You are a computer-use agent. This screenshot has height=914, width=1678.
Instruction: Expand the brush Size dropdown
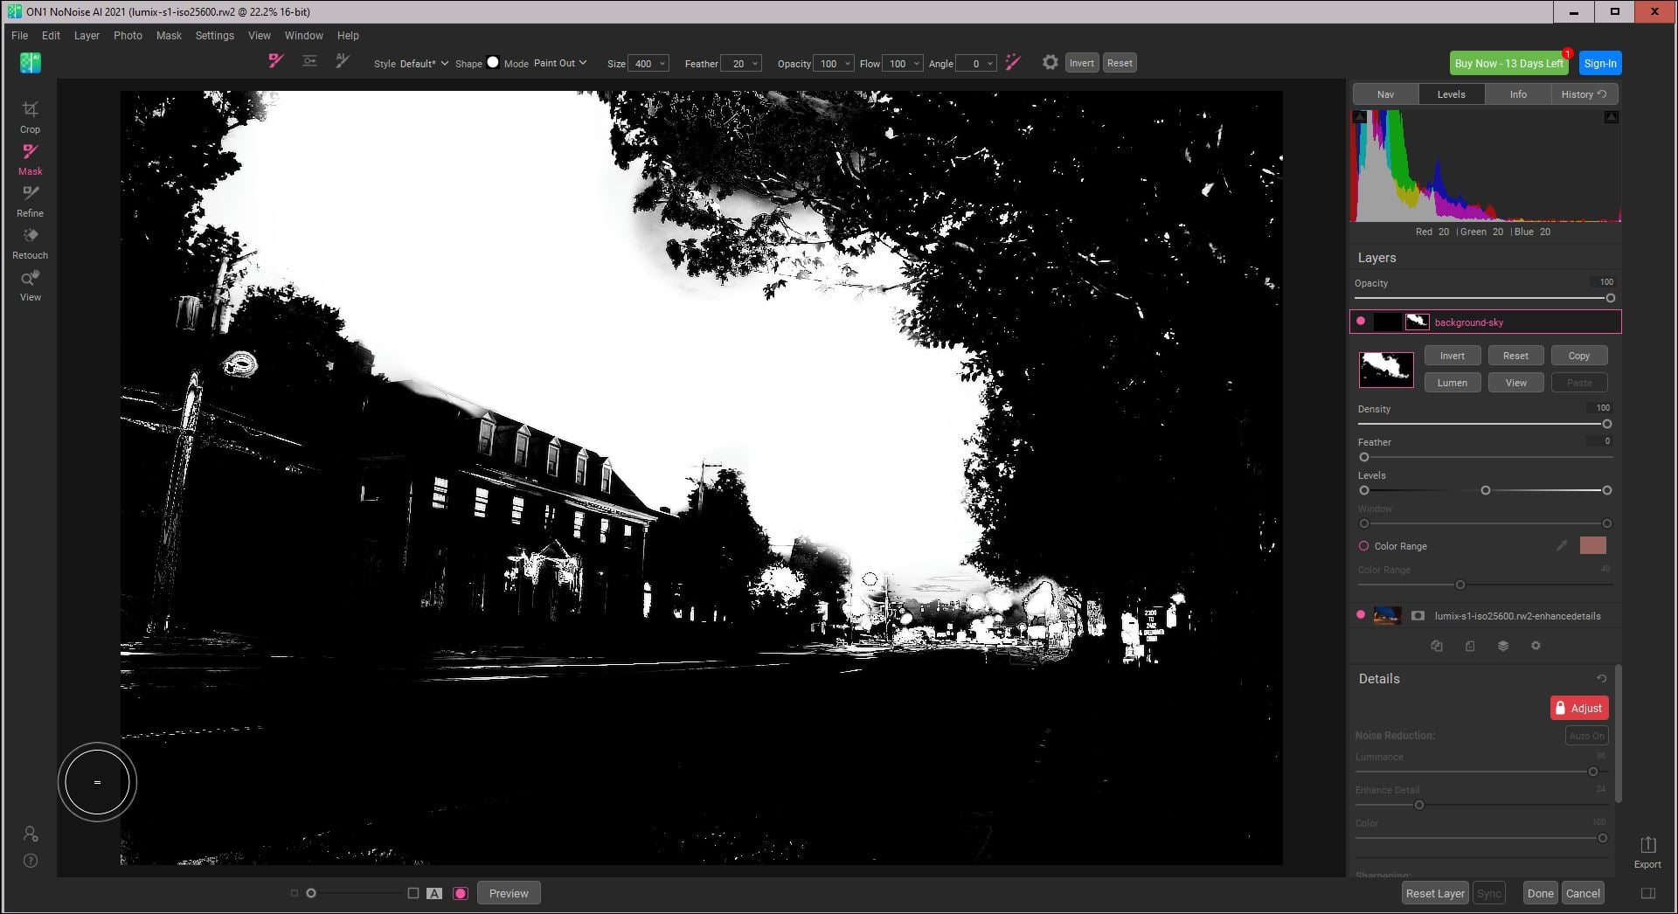[x=662, y=64]
